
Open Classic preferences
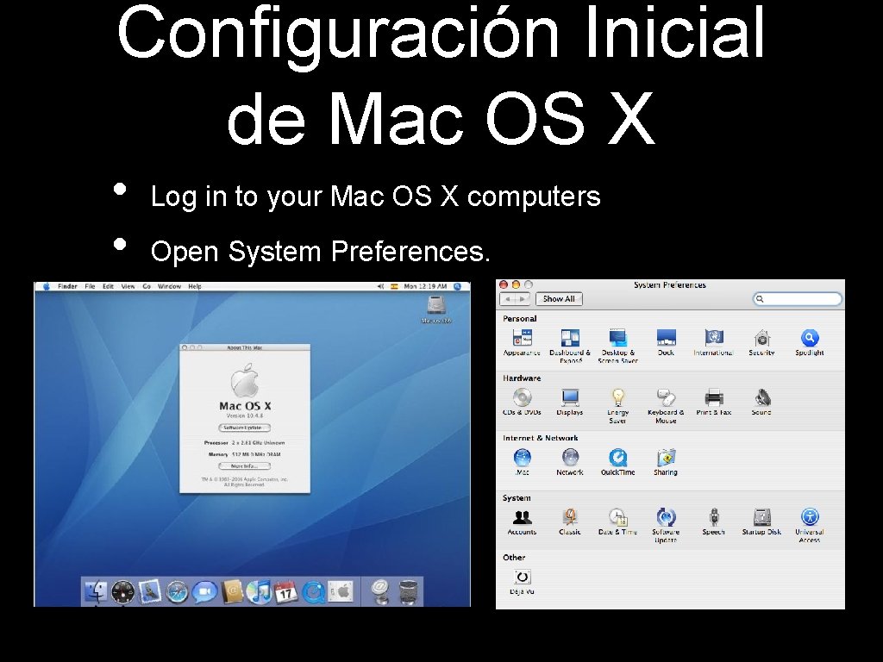(x=570, y=521)
